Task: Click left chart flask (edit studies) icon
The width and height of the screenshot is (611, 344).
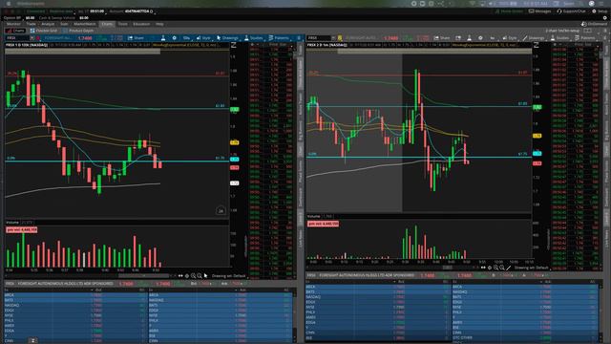Action: pos(163,38)
